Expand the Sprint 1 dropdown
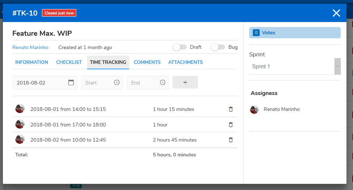The image size is (353, 190). [x=337, y=66]
